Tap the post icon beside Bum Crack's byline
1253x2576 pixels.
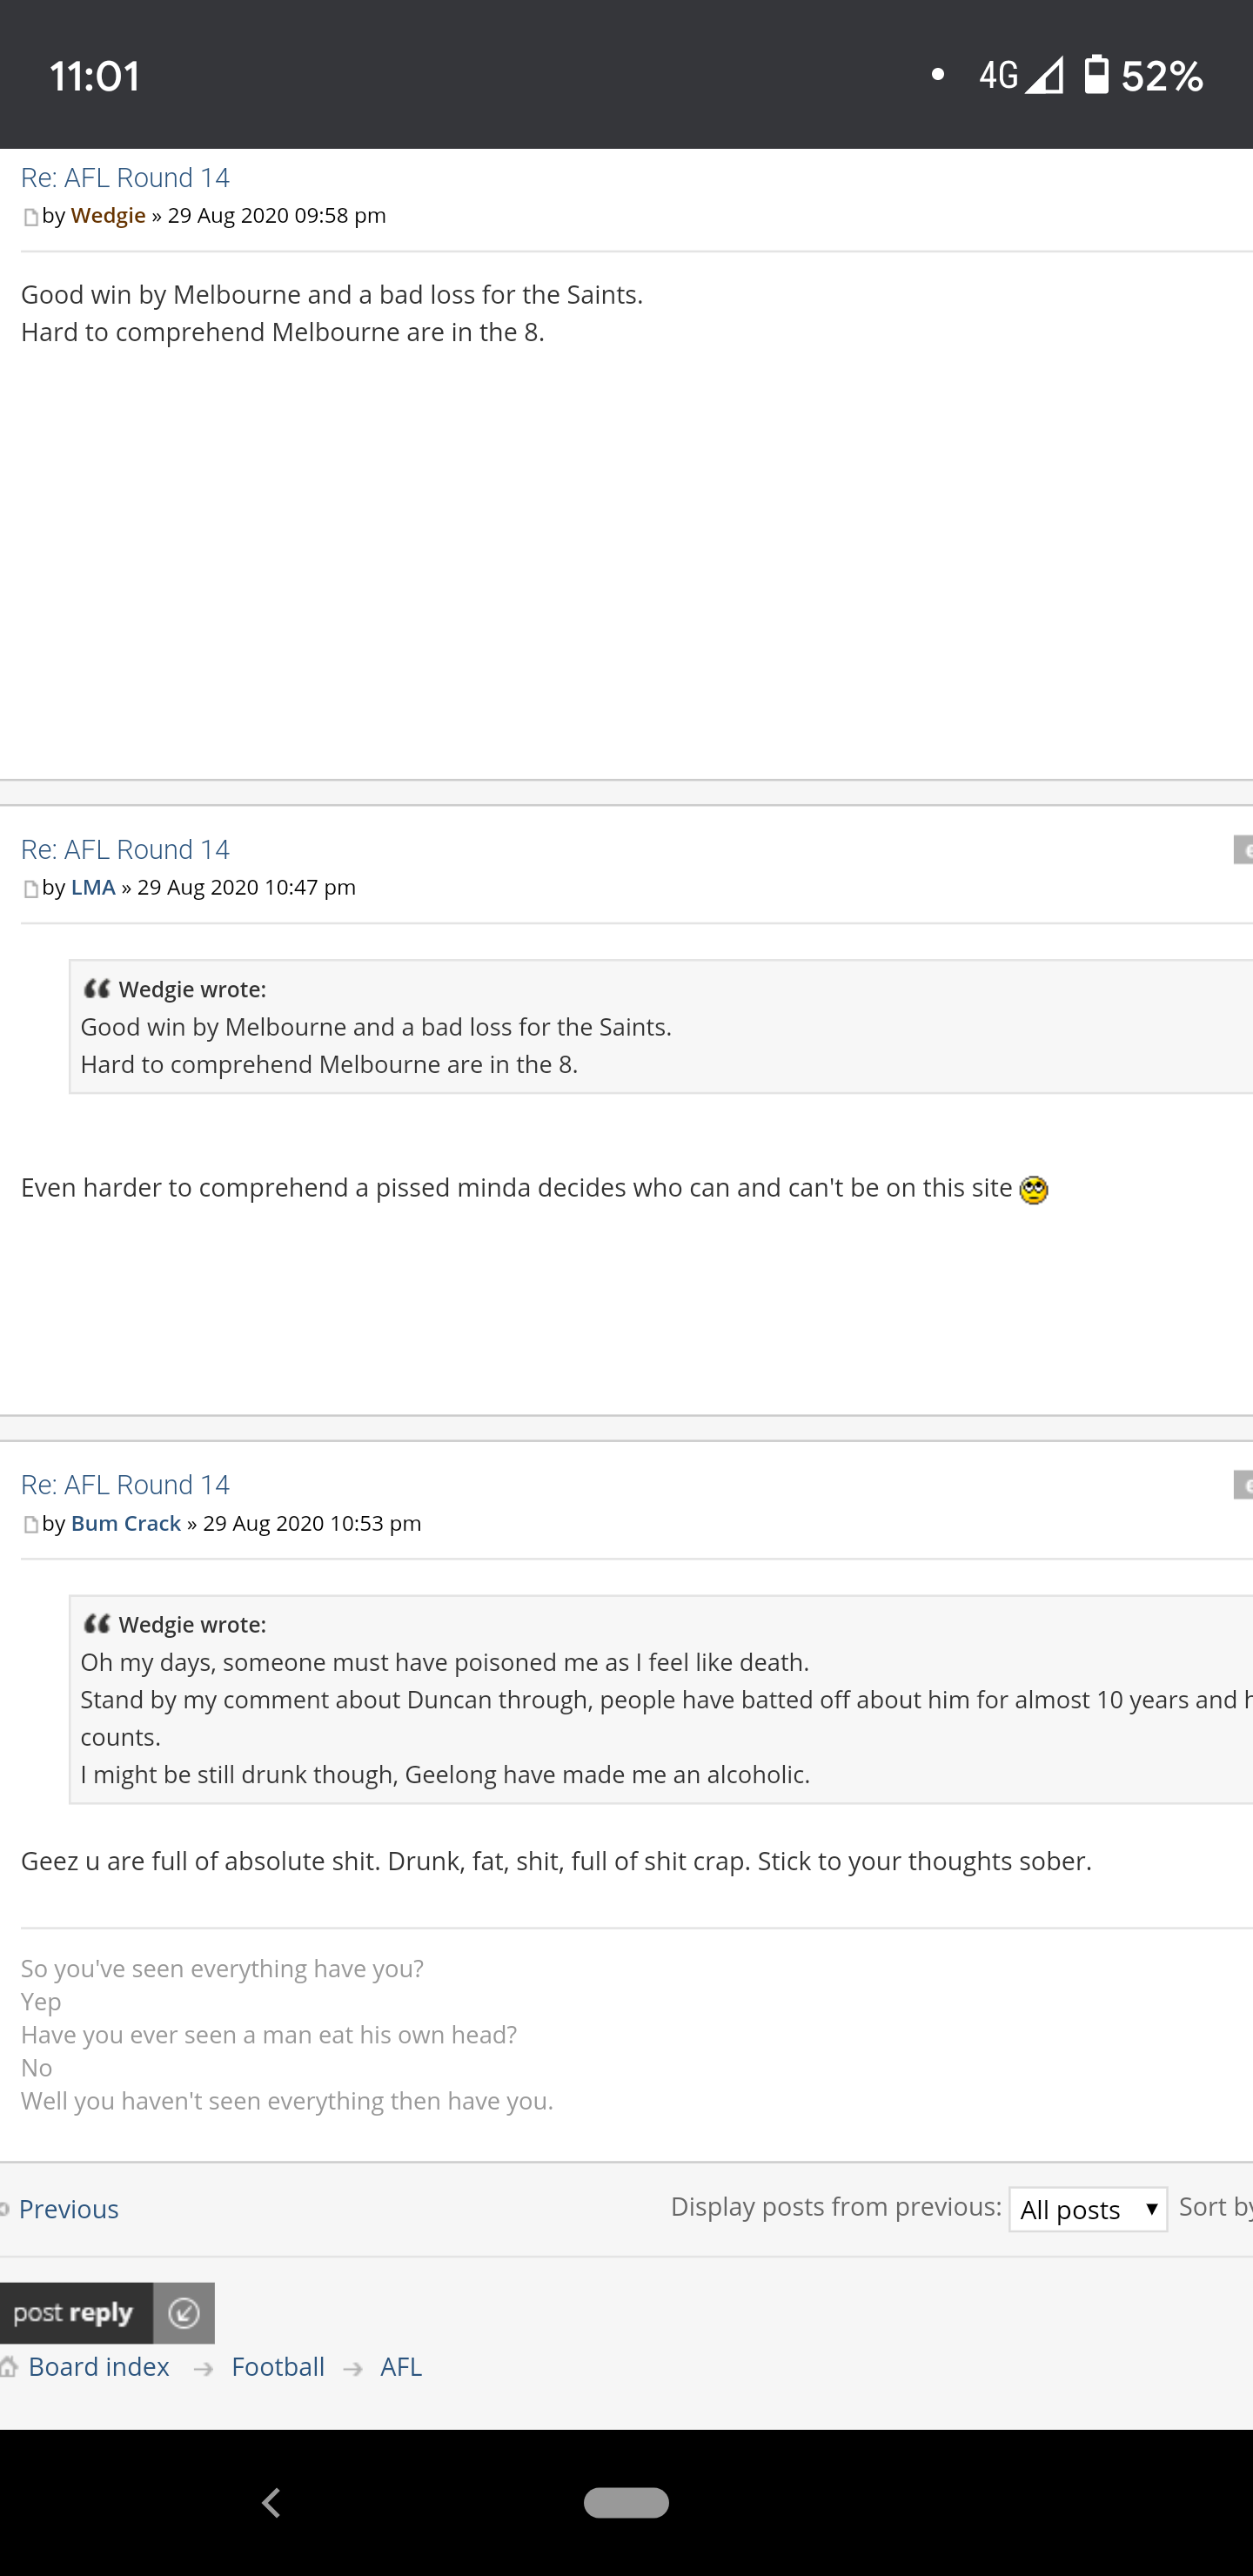[x=31, y=1525]
